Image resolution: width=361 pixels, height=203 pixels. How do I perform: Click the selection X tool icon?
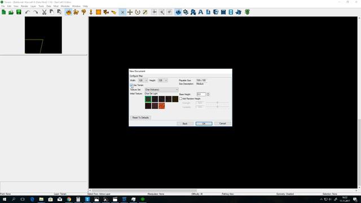[x=122, y=12]
